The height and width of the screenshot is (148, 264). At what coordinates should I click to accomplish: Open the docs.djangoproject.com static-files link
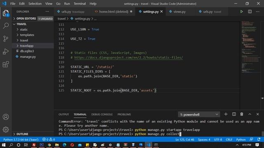pos(128,58)
